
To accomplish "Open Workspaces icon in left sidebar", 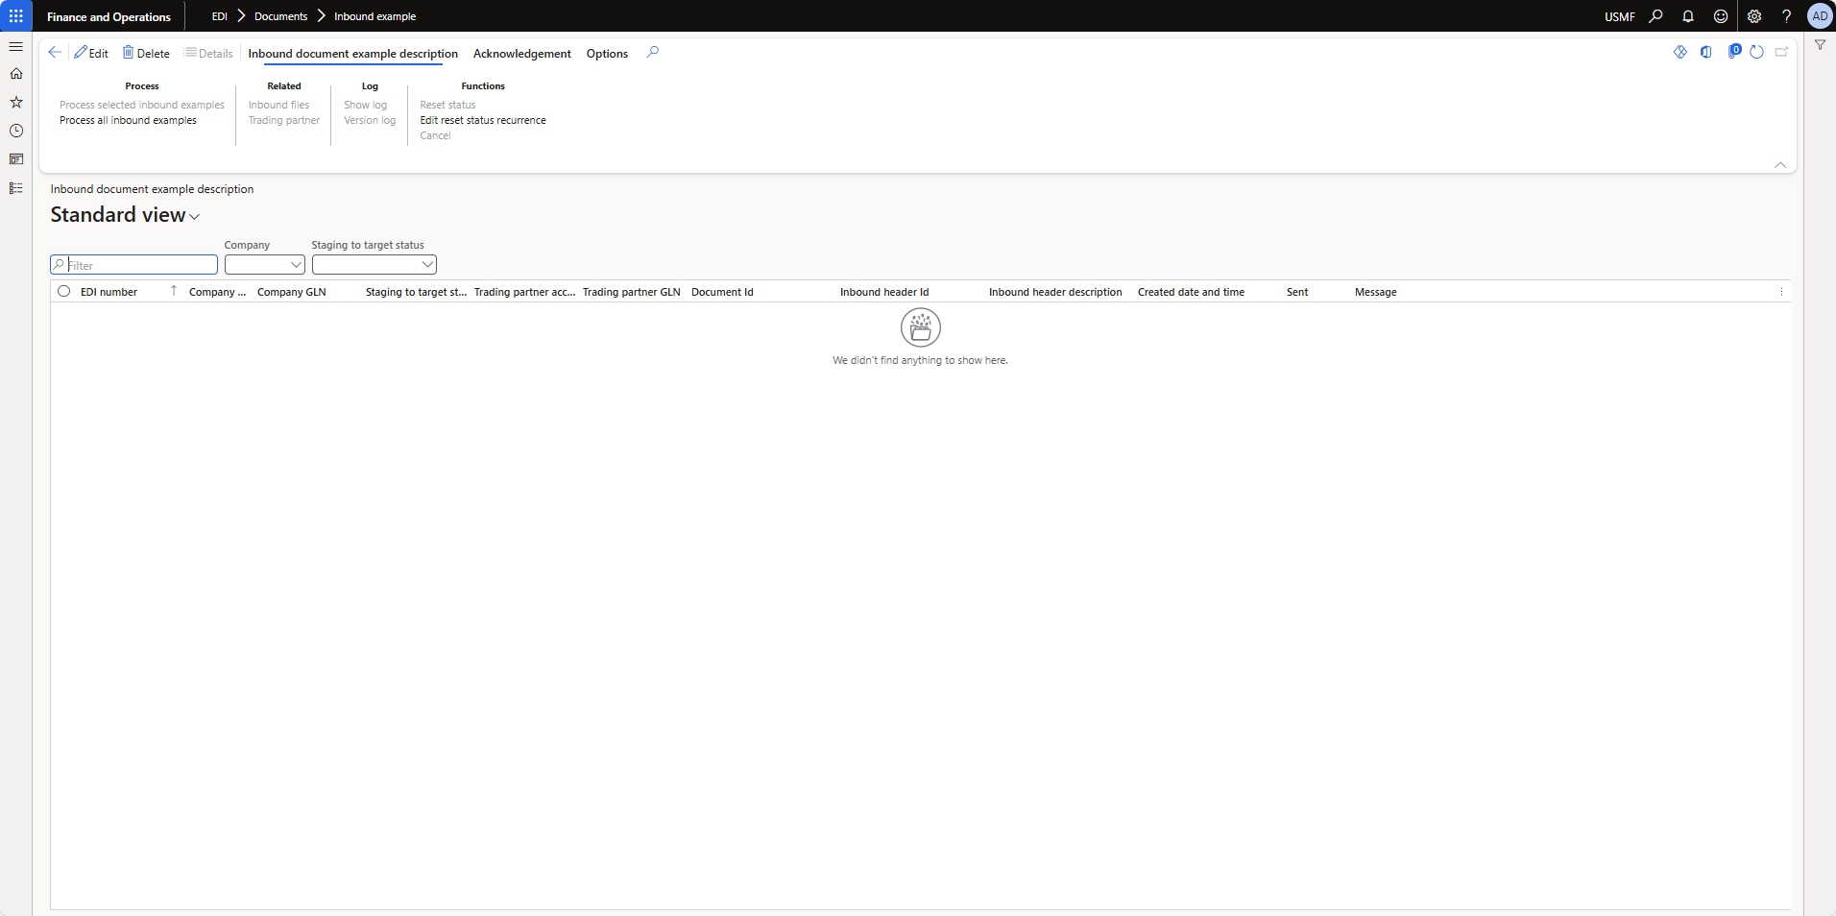I will pyautogui.click(x=16, y=159).
